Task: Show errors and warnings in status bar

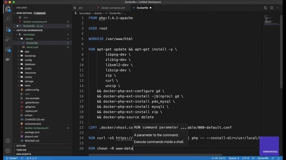Action: coord(32,158)
